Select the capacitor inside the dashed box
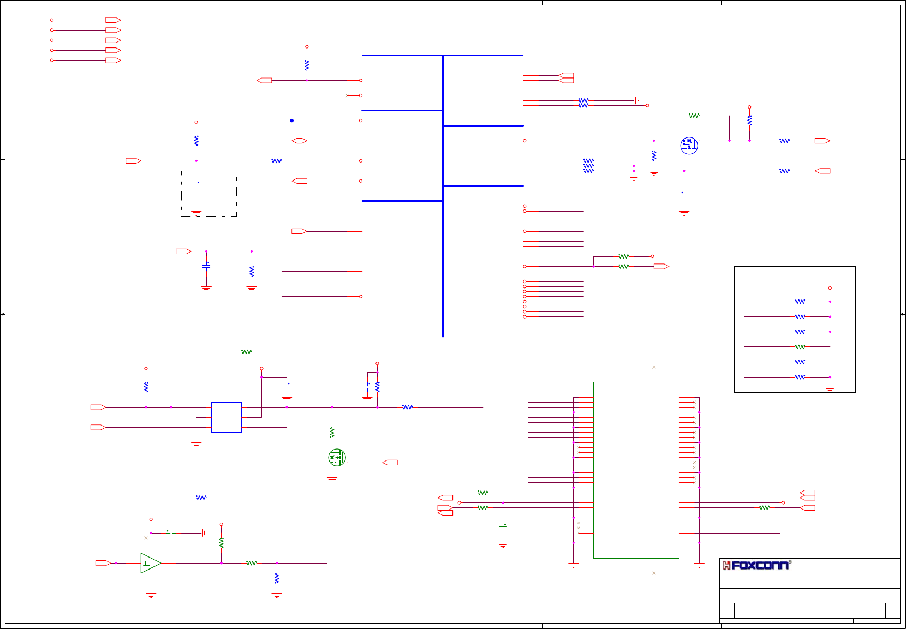The width and height of the screenshot is (906, 629). coord(196,185)
